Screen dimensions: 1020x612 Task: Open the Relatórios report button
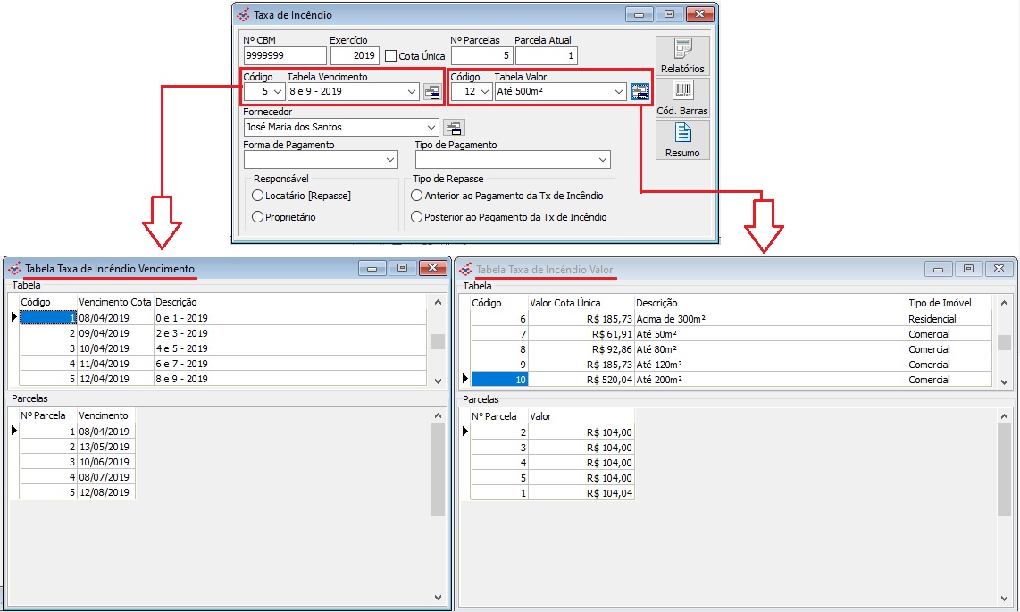[682, 55]
